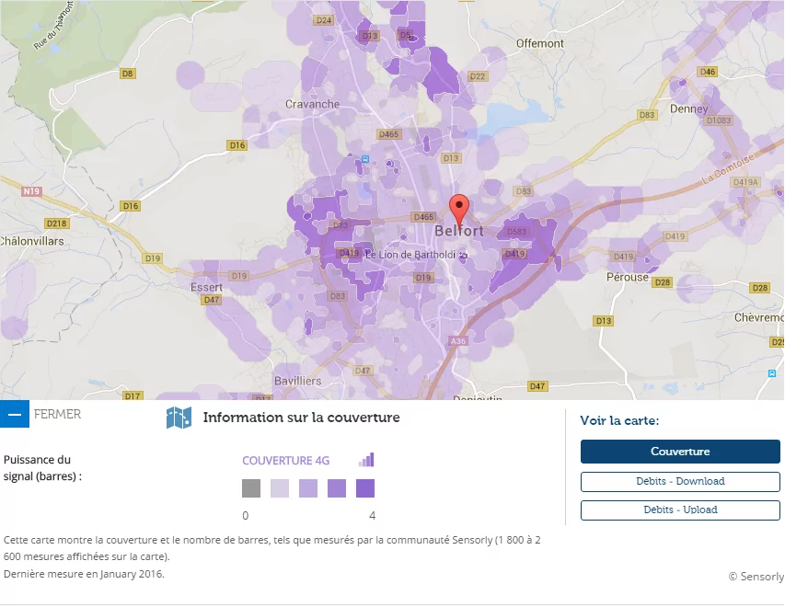This screenshot has height=607, width=785.
Task: Click the bus stop icon near D465
Action: click(x=365, y=158)
